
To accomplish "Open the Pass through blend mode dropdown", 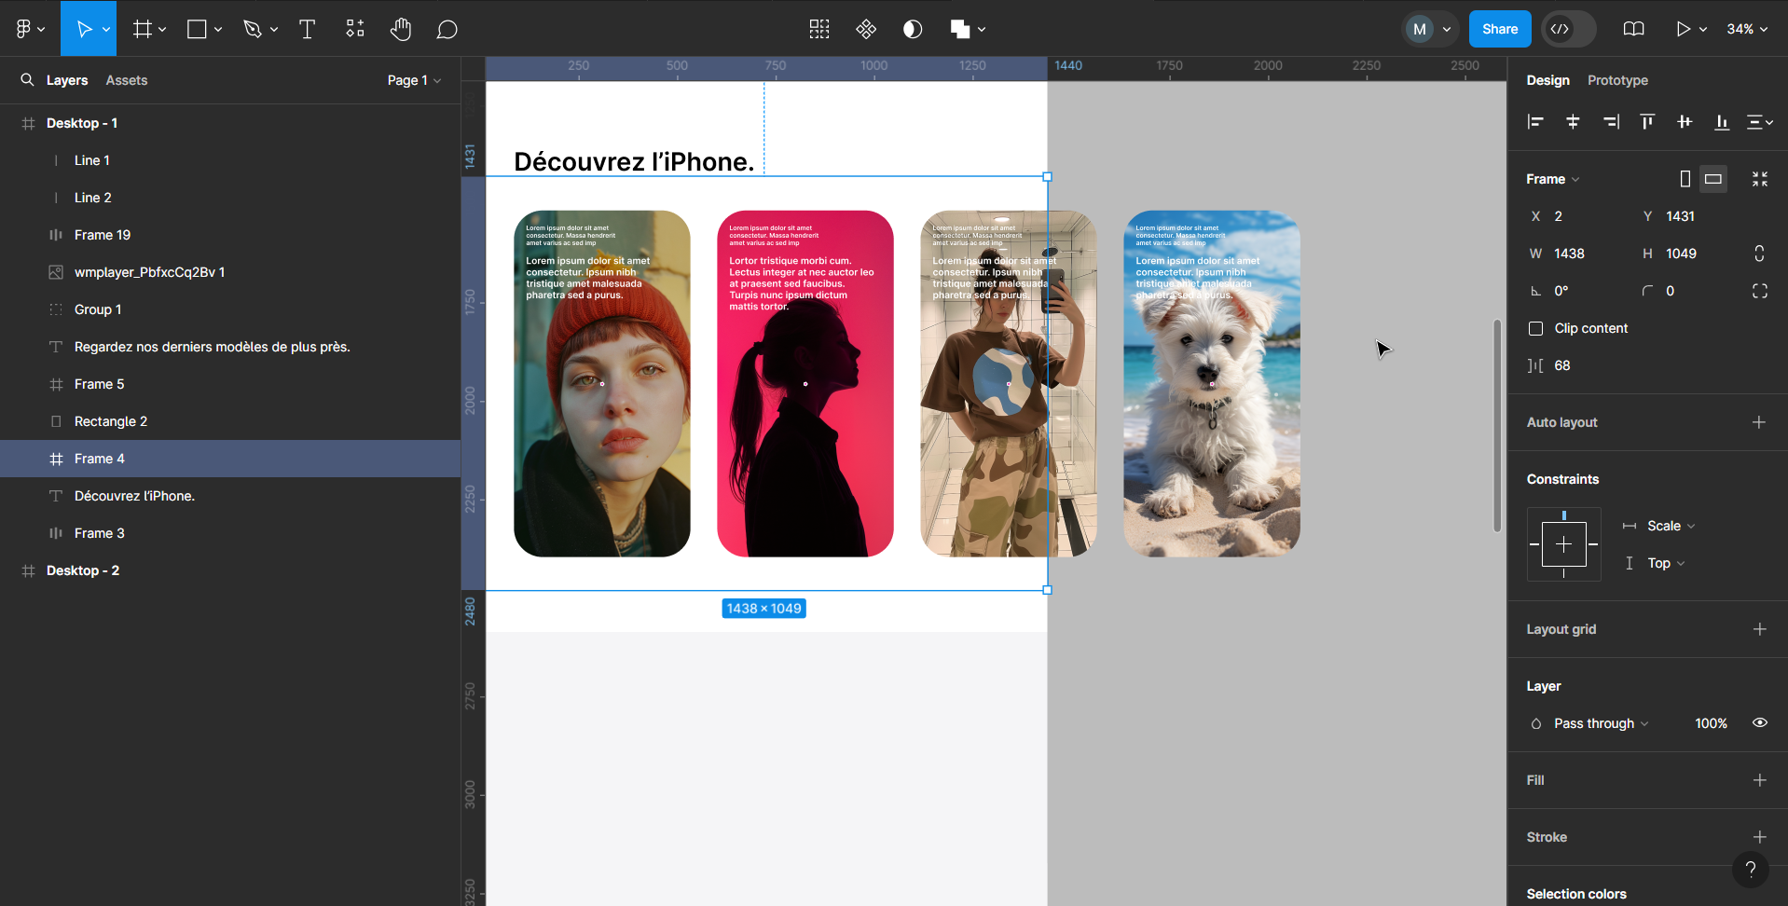I will 1601,723.
